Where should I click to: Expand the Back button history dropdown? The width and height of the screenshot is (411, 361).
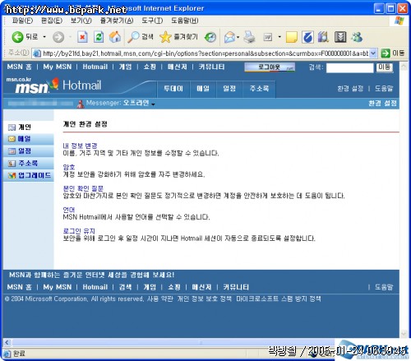click(44, 37)
